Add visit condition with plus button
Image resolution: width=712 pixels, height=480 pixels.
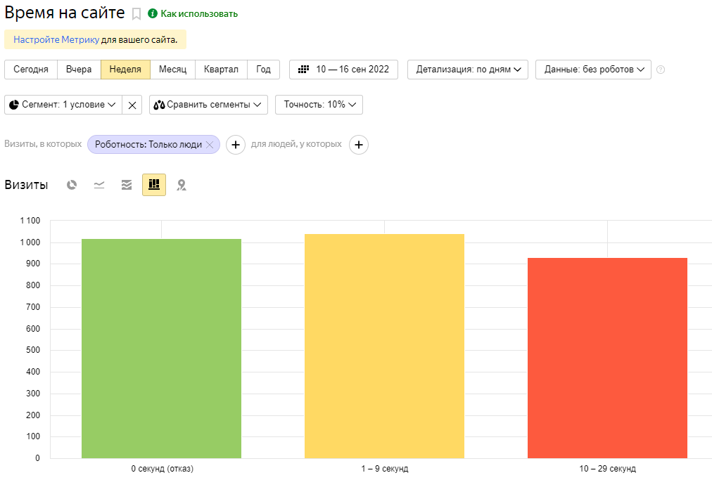[x=235, y=145]
